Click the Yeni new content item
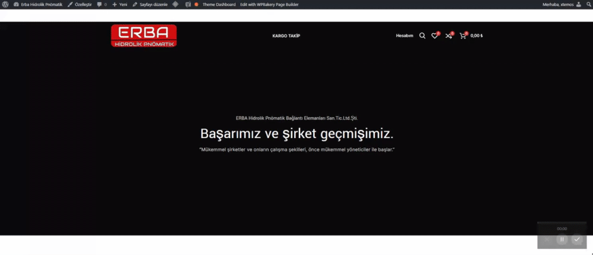The image size is (593, 255). [x=120, y=5]
